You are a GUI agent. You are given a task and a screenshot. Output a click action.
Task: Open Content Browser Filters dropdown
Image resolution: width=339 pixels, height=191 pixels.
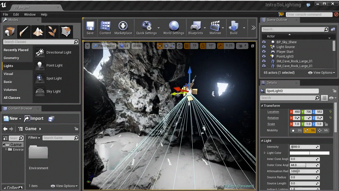(x=34, y=138)
